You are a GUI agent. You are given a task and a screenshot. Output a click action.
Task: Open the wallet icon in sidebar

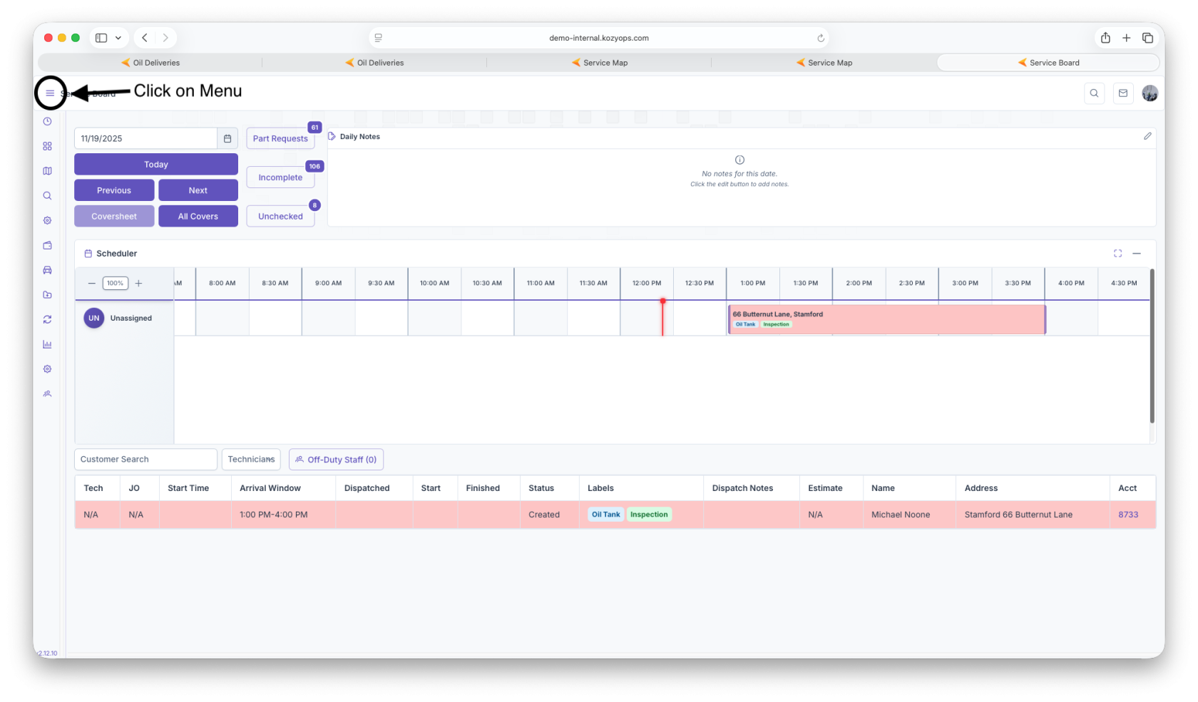(47, 245)
